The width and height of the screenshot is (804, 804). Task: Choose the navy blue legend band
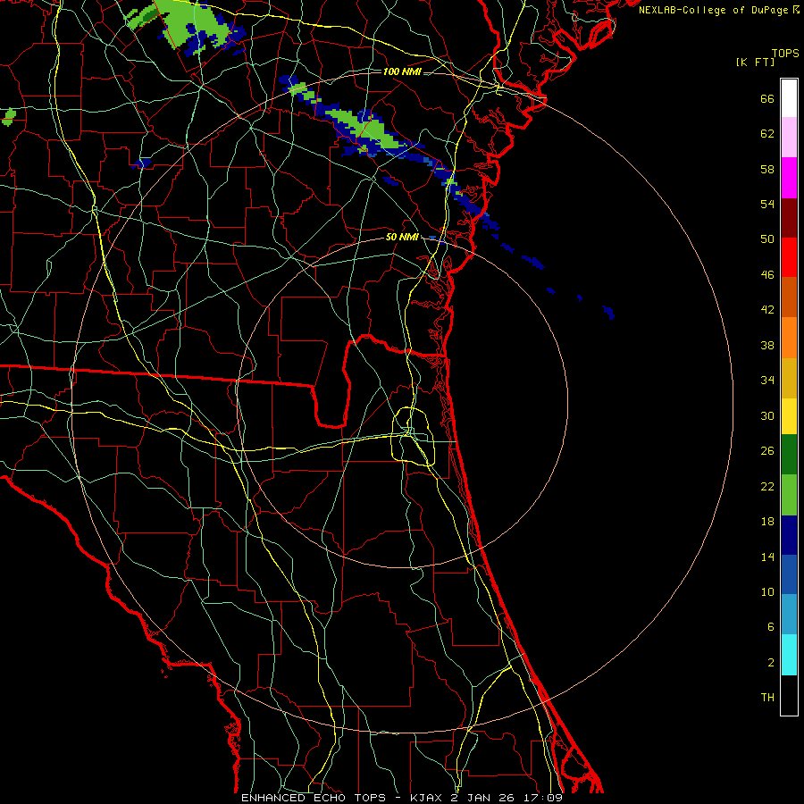[789, 535]
